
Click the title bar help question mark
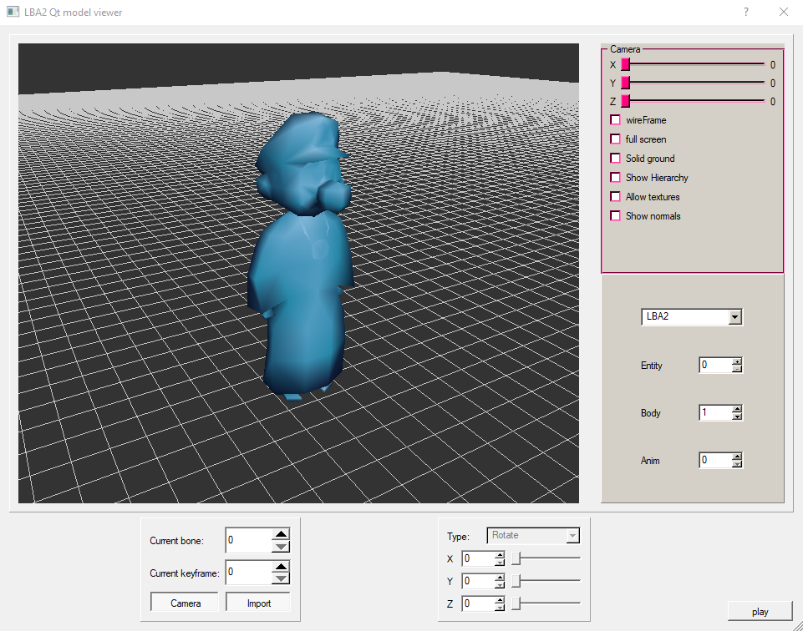tap(746, 12)
